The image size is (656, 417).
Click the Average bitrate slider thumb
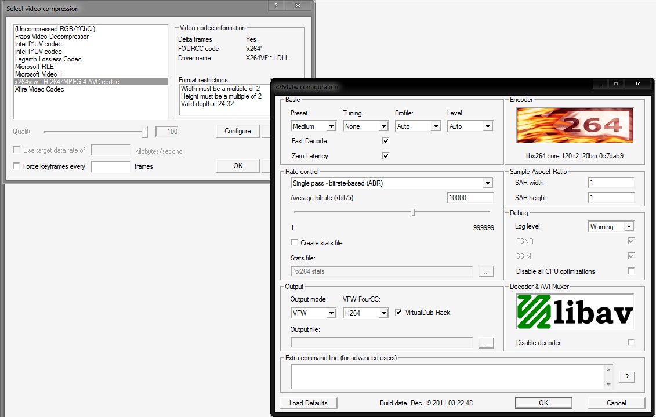pyautogui.click(x=414, y=212)
